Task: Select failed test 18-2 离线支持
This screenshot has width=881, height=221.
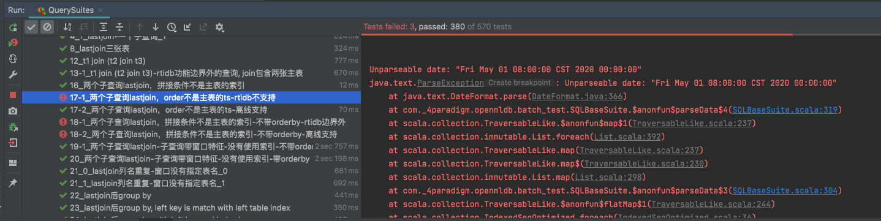Action: click(191, 134)
